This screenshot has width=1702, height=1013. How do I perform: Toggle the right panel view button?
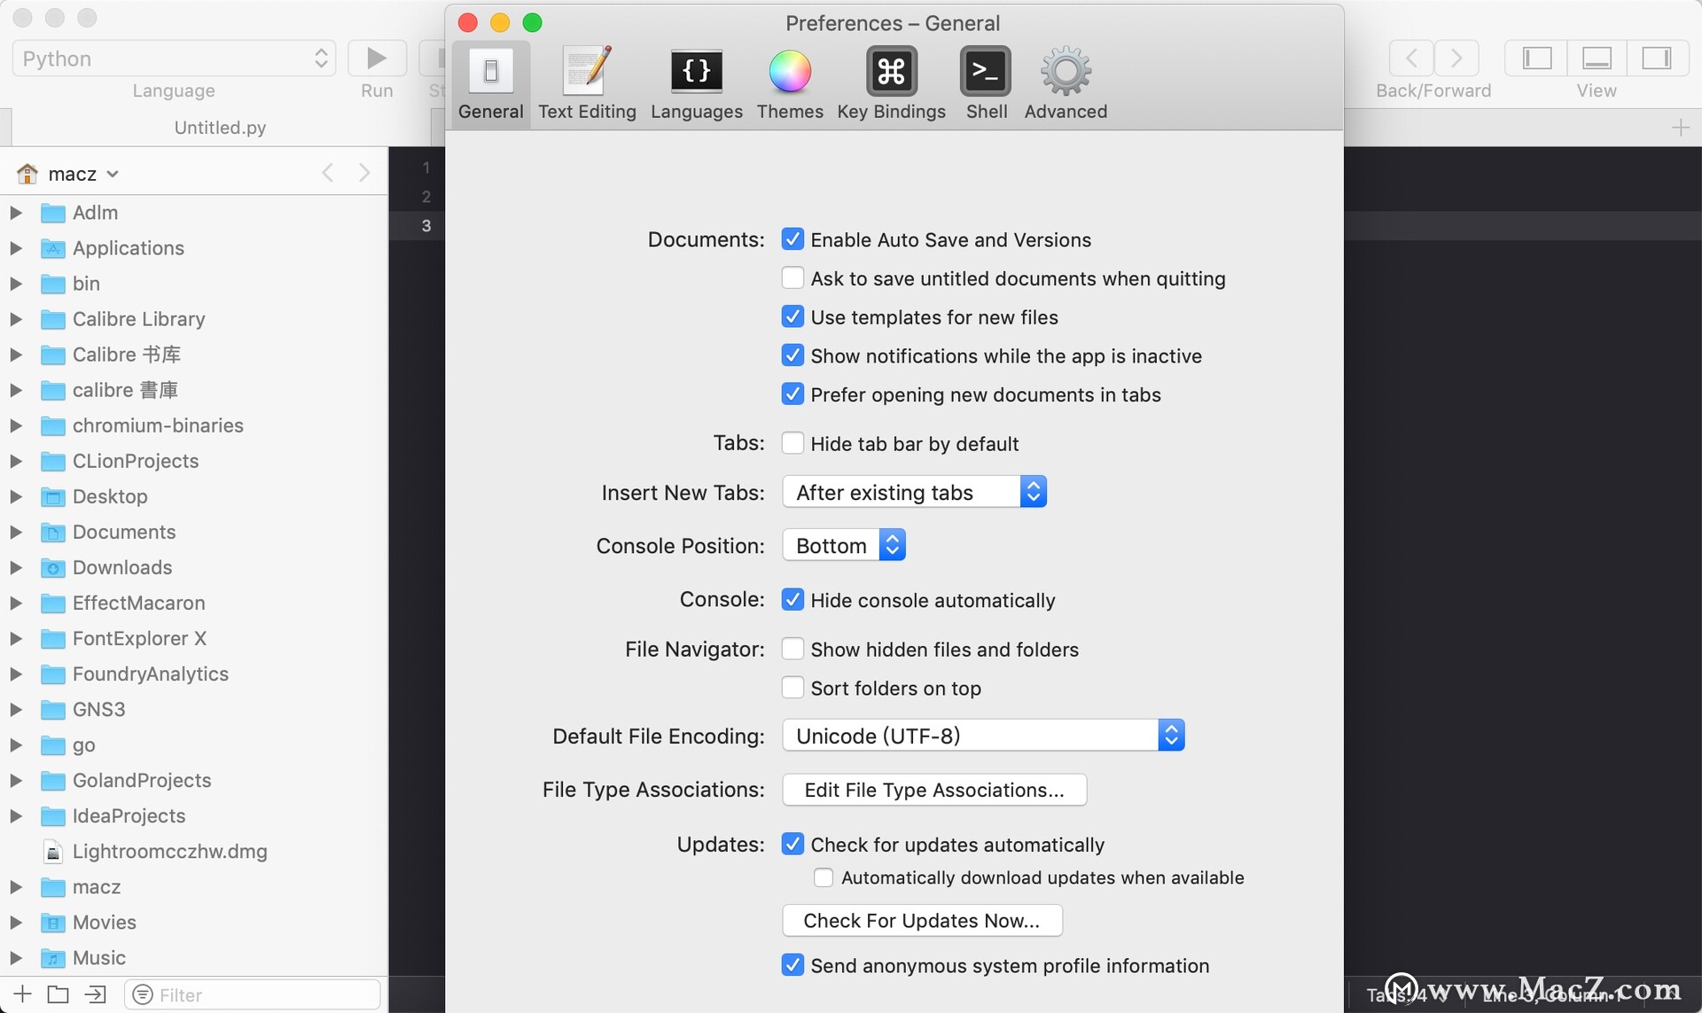point(1656,58)
